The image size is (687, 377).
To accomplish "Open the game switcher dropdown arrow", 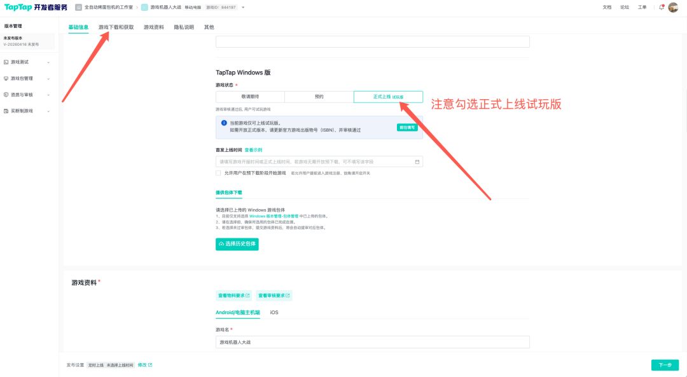I will tap(243, 8).
